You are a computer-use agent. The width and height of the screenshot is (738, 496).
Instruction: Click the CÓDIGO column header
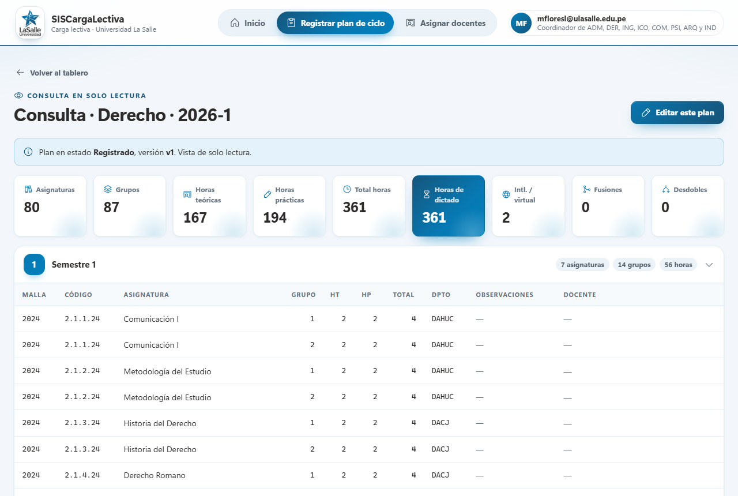coord(78,295)
